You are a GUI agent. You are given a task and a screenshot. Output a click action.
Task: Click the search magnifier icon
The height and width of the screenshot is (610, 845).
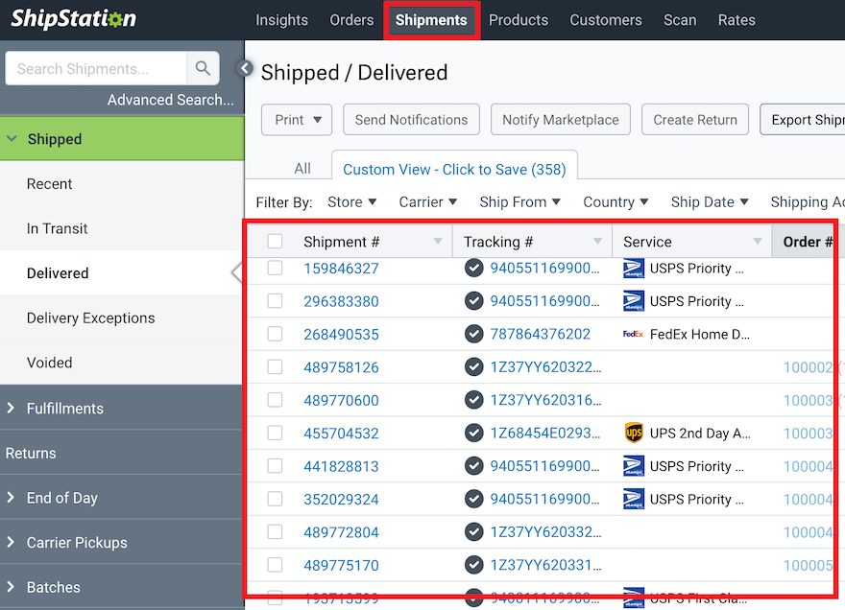point(203,69)
